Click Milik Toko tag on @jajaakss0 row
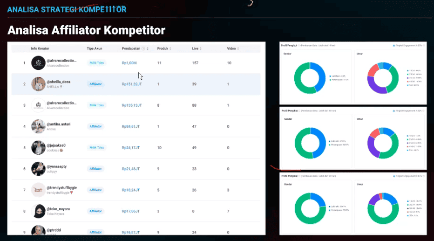 click(97, 148)
